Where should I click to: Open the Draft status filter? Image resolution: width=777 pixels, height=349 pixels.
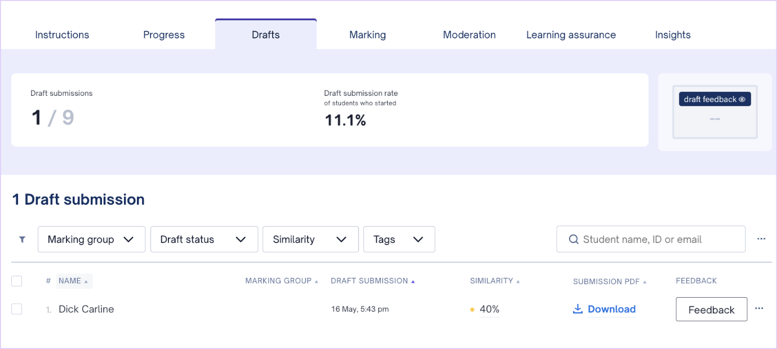pyautogui.click(x=203, y=239)
